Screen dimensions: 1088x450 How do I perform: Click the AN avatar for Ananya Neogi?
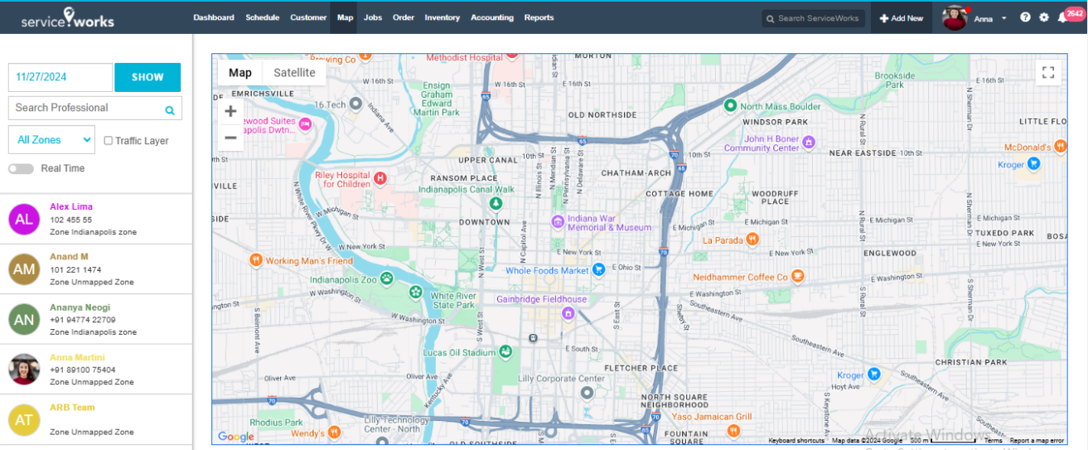24,320
